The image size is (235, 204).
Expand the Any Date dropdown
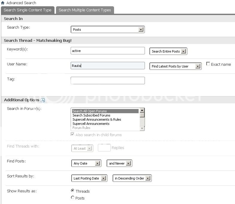86,163
